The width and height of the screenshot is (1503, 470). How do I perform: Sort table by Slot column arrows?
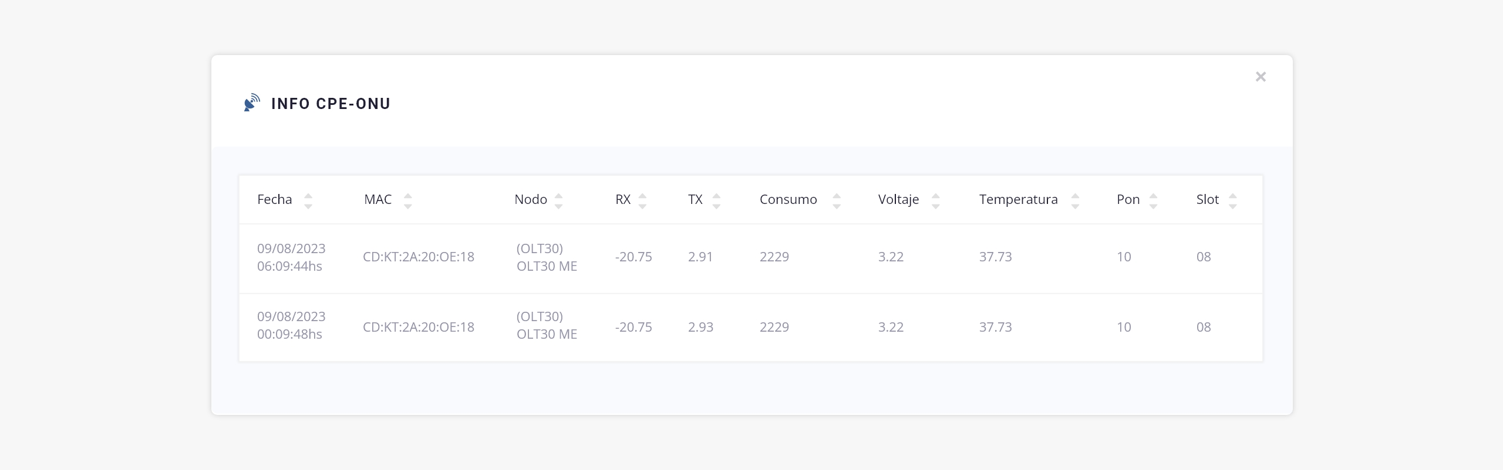[1232, 200]
